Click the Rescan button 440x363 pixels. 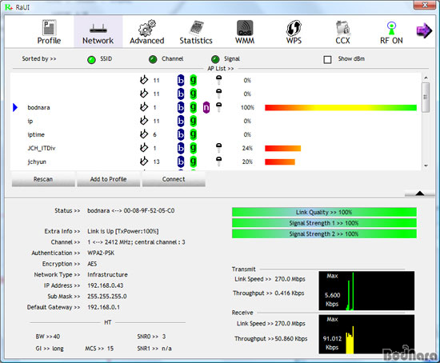coord(43,179)
